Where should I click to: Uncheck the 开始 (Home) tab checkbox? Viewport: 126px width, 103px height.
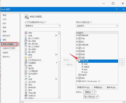(79, 38)
